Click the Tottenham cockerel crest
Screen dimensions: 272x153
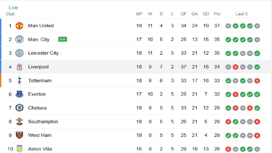[x=19, y=80]
